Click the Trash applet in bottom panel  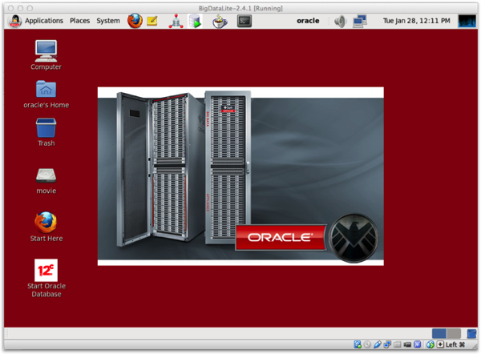[x=471, y=333]
